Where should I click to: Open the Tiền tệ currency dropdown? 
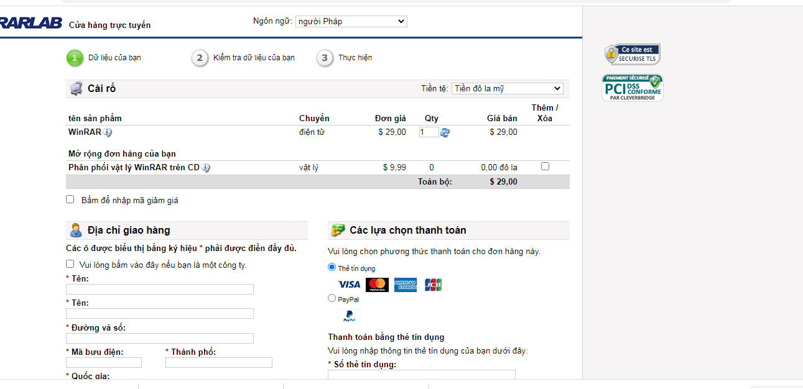(507, 88)
